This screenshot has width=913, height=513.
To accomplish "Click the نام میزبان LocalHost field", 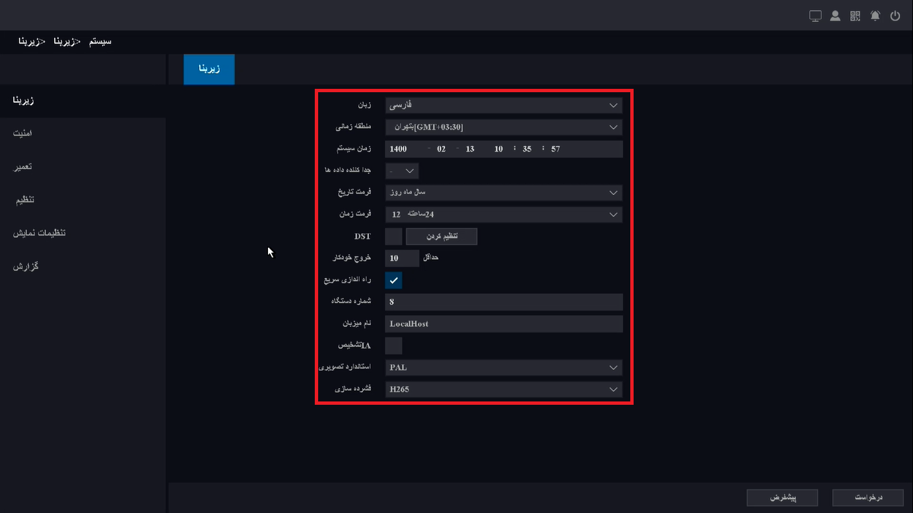I will pos(504,324).
